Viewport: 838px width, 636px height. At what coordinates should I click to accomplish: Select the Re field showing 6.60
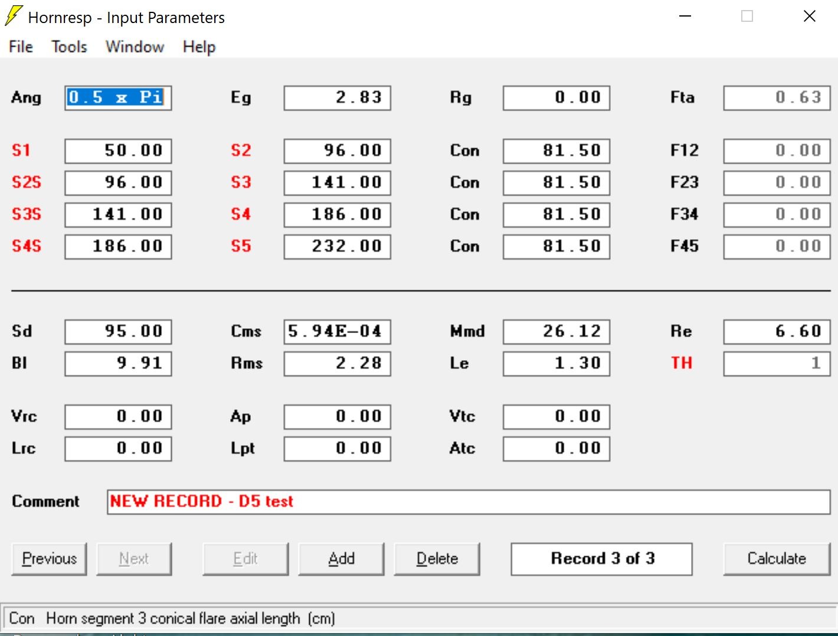click(x=777, y=332)
